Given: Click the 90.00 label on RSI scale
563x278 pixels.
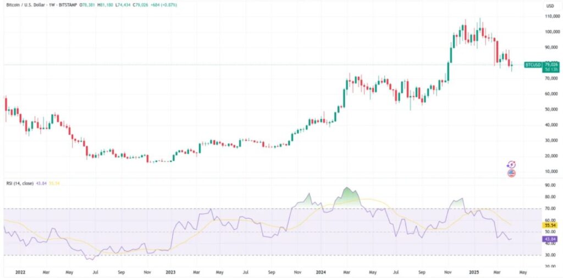Looking at the screenshot, I should pos(551,185).
